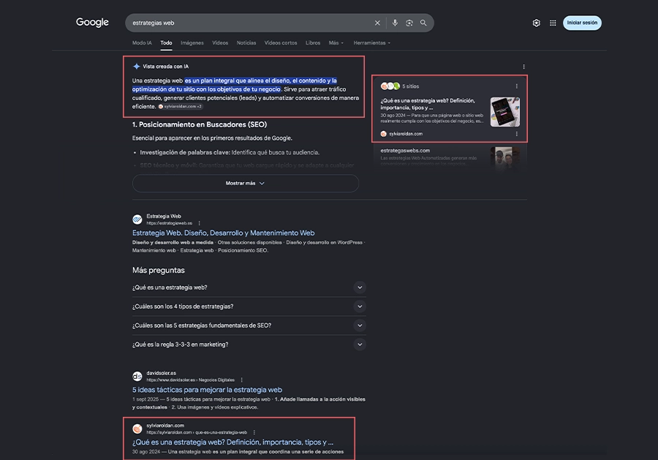Image resolution: width=658 pixels, height=460 pixels.
Task: Select the Todo tab
Action: [x=166, y=43]
